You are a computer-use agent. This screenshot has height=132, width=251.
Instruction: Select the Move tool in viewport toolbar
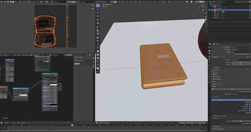98,13
